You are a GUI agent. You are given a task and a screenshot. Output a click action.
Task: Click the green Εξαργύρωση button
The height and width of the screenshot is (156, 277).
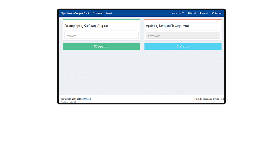pyautogui.click(x=101, y=46)
